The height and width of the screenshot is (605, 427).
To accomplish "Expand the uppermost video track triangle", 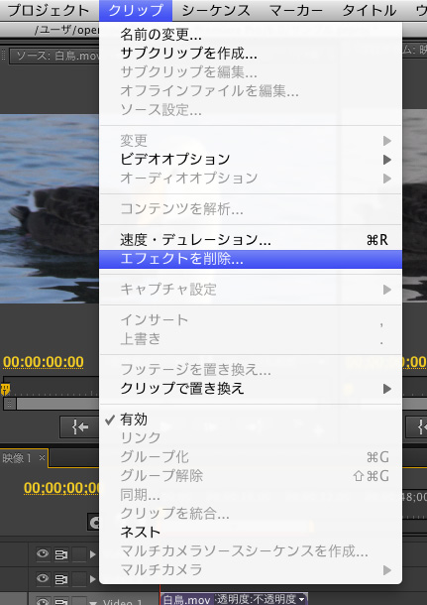I will [x=92, y=554].
